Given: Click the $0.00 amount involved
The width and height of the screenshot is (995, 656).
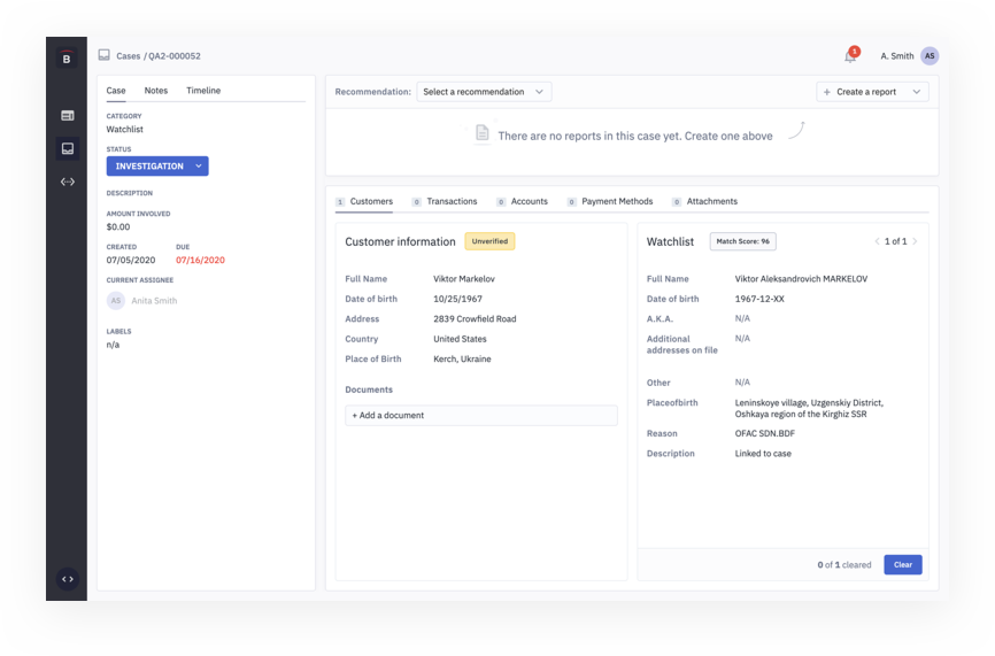Looking at the screenshot, I should point(118,227).
